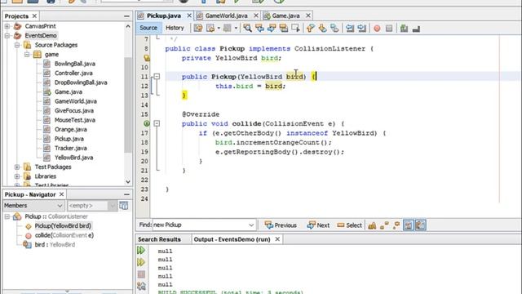
Task: Click the Last Edit toolbar icon
Action: (198, 29)
